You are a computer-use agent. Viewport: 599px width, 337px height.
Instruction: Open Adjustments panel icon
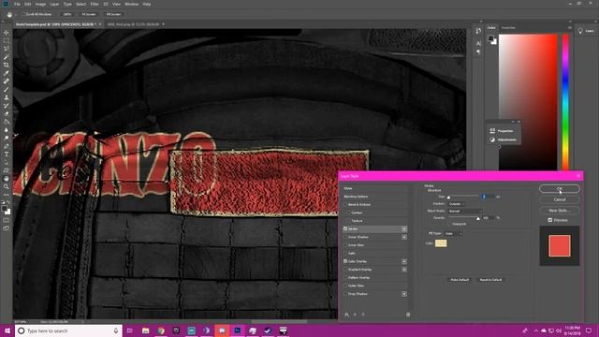492,139
